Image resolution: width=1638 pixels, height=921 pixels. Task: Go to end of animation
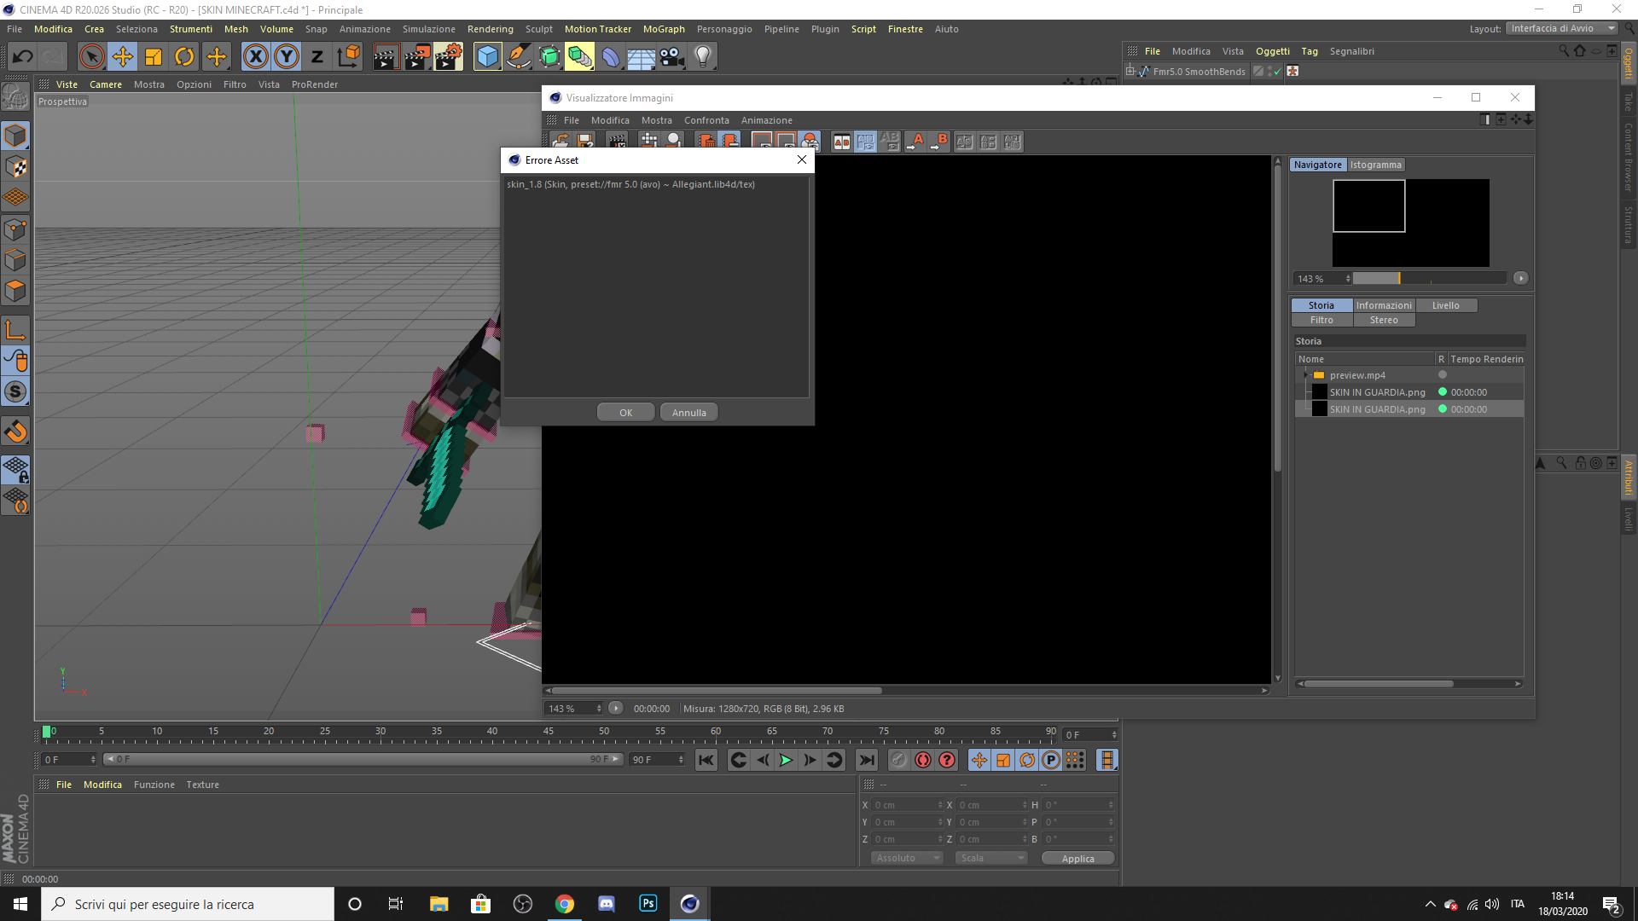(867, 760)
